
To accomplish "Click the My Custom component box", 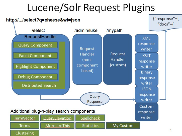I will click(123, 125).
